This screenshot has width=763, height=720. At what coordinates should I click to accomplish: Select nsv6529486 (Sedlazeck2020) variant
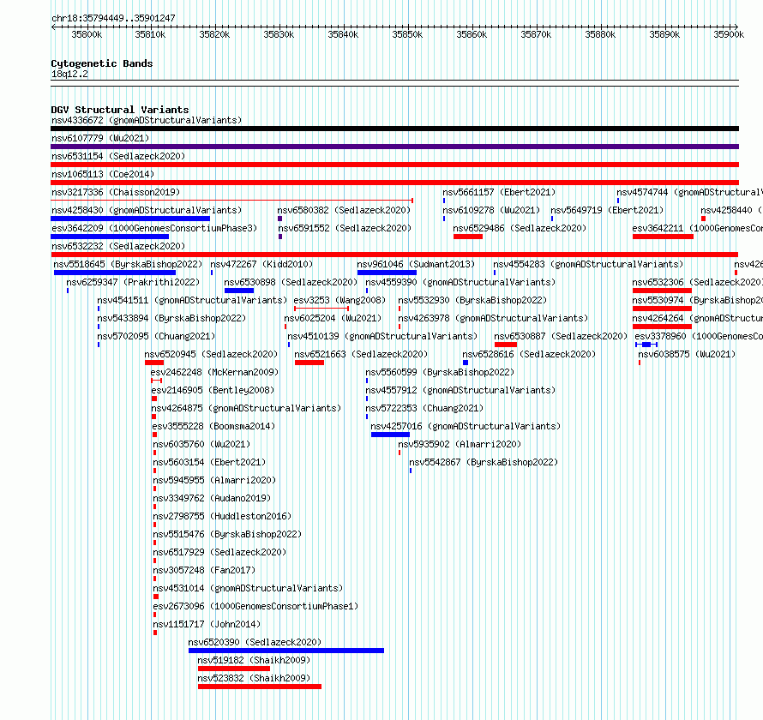pyautogui.click(x=520, y=228)
